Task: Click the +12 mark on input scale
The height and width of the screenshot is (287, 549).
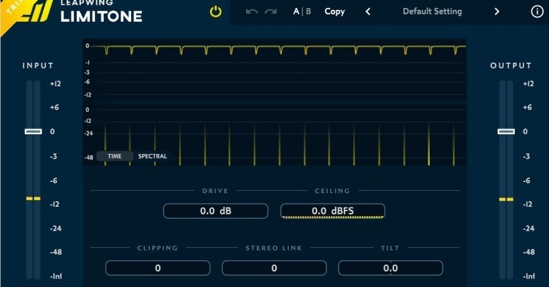Action: point(55,84)
